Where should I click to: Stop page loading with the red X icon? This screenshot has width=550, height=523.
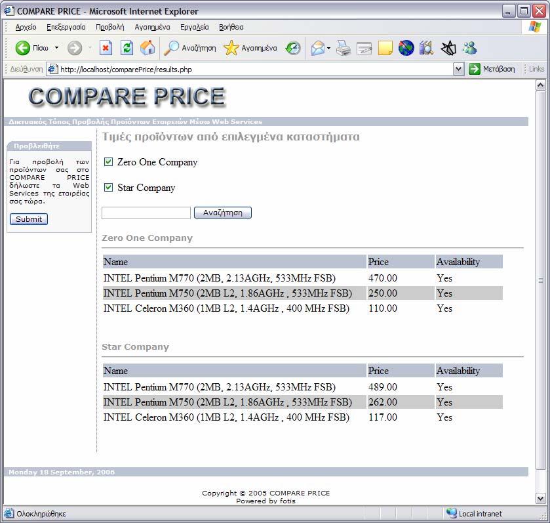106,48
